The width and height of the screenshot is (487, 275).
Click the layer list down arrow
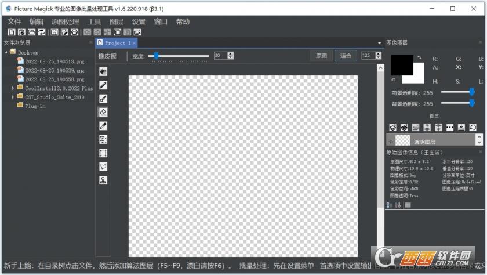(479, 142)
